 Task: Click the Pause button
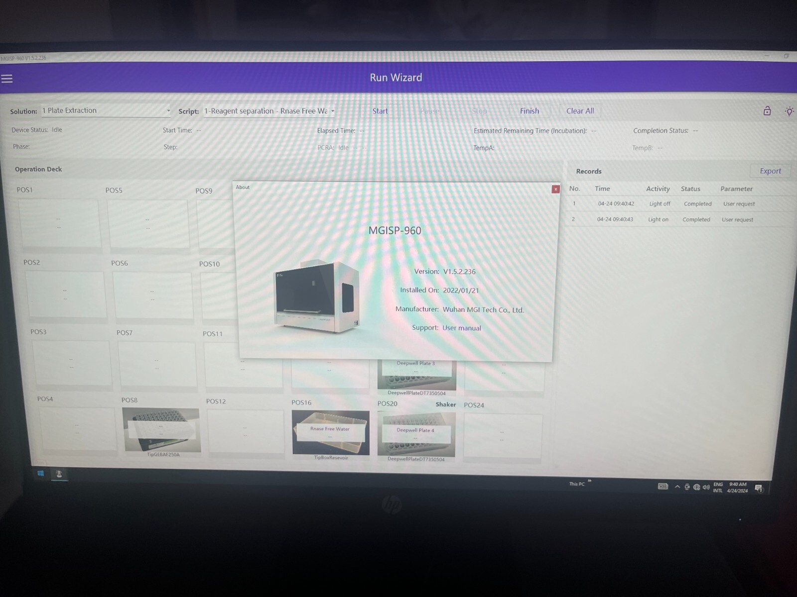coord(429,111)
